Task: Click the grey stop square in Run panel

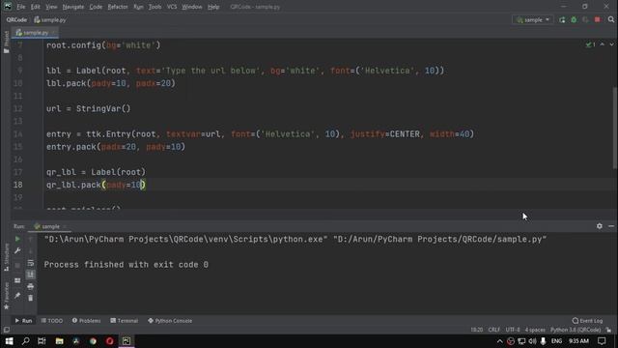Action: point(17,266)
